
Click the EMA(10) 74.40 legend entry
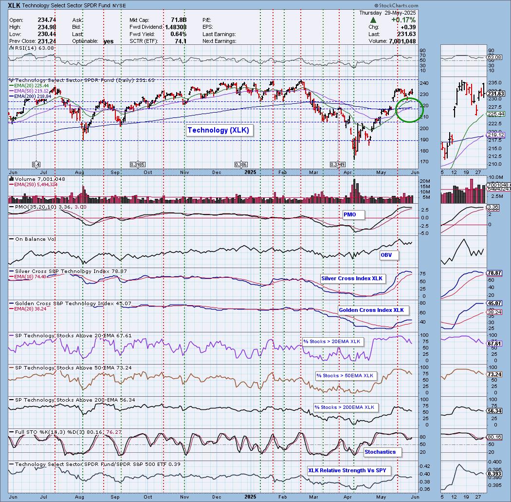coord(28,276)
